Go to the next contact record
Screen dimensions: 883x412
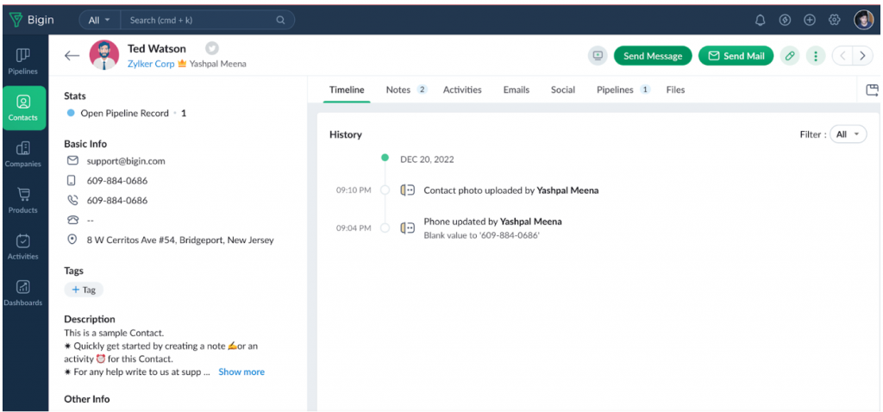[x=862, y=56]
